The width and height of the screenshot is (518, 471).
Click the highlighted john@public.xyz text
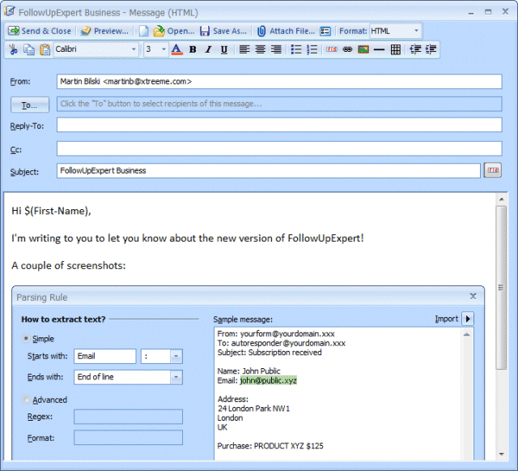(268, 381)
